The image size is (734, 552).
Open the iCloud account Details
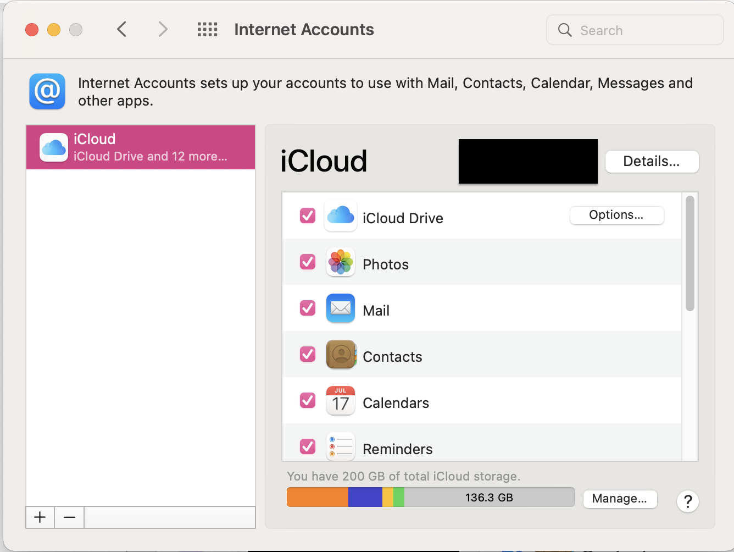[x=652, y=162]
